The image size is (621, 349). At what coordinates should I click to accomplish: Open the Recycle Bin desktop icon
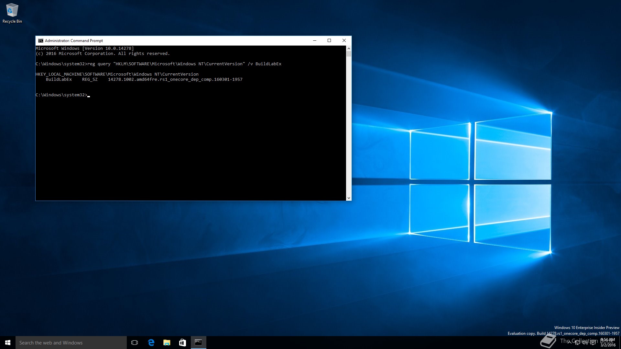[x=12, y=13]
